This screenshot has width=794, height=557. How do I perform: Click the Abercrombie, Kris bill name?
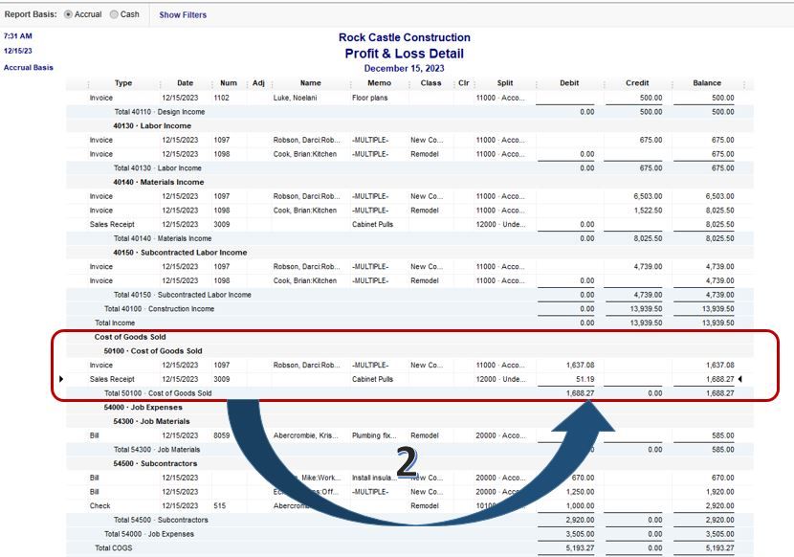306,435
